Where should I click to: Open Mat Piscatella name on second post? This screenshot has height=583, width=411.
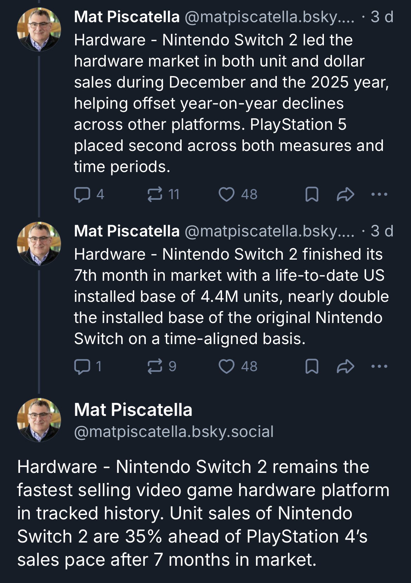pyautogui.click(x=127, y=231)
